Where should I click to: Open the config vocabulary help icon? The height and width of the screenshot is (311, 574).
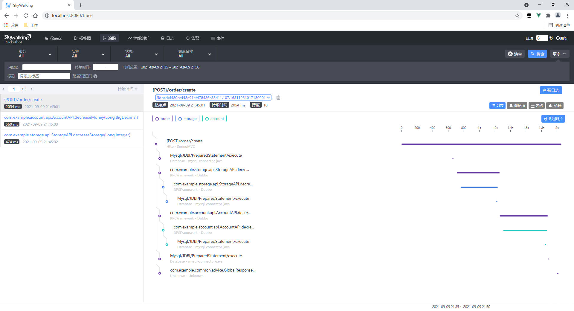(x=95, y=76)
